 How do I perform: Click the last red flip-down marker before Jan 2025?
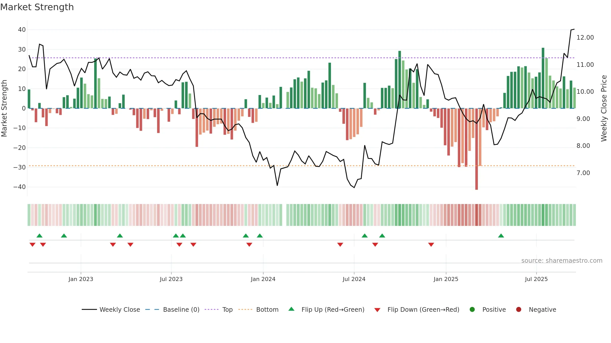click(431, 245)
